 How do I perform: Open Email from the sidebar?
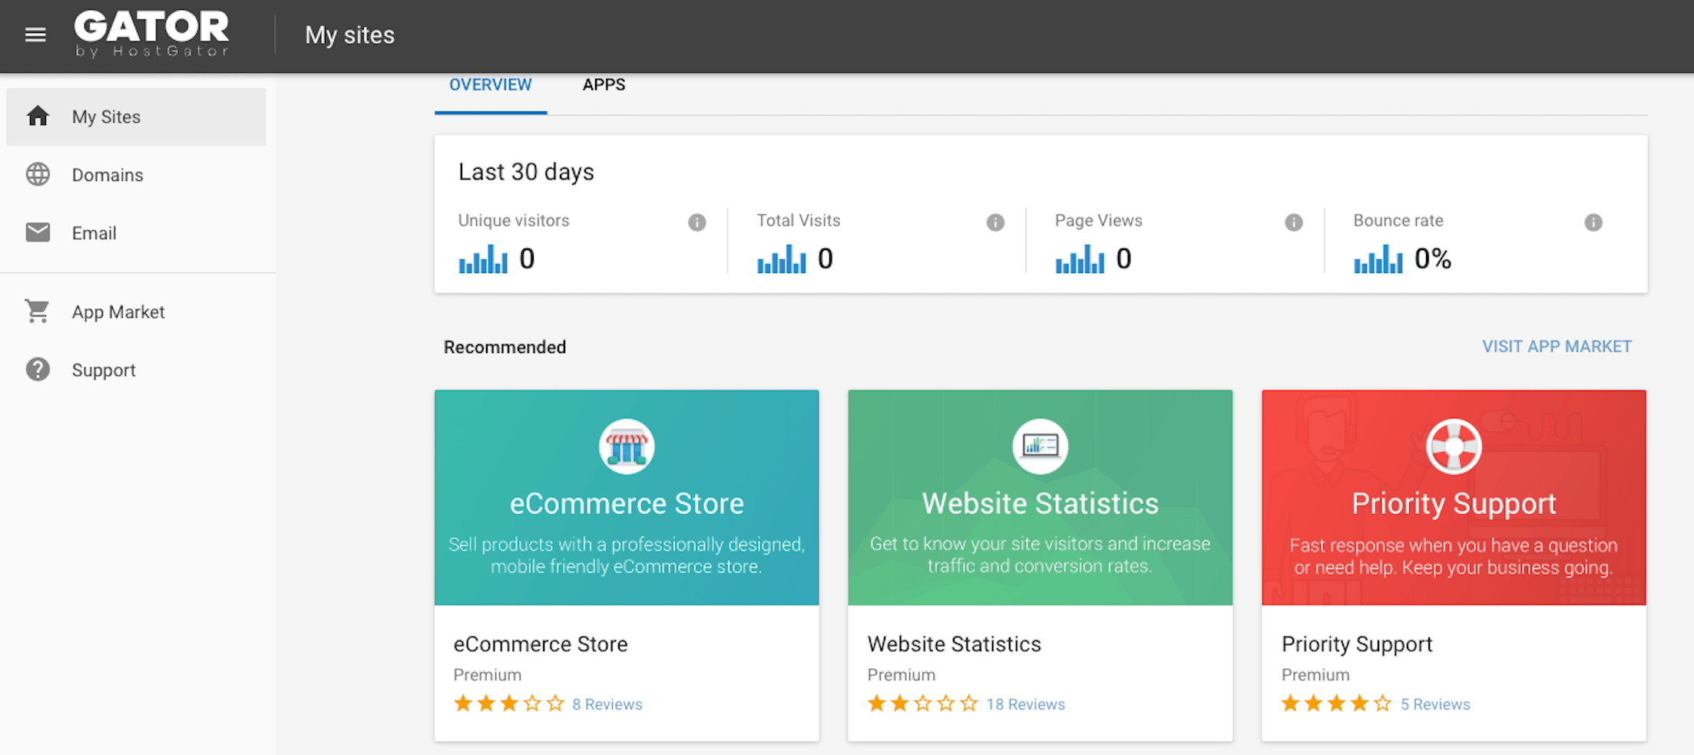tap(94, 233)
